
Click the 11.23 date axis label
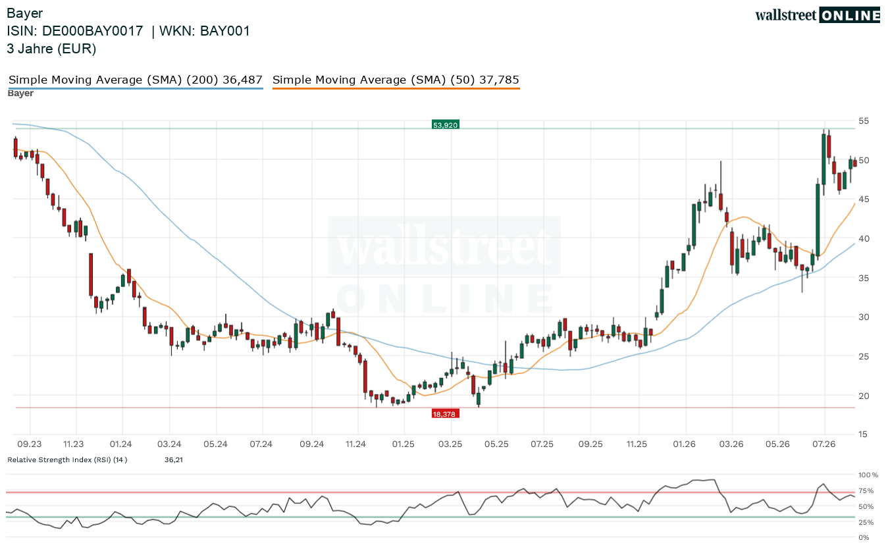point(73,444)
